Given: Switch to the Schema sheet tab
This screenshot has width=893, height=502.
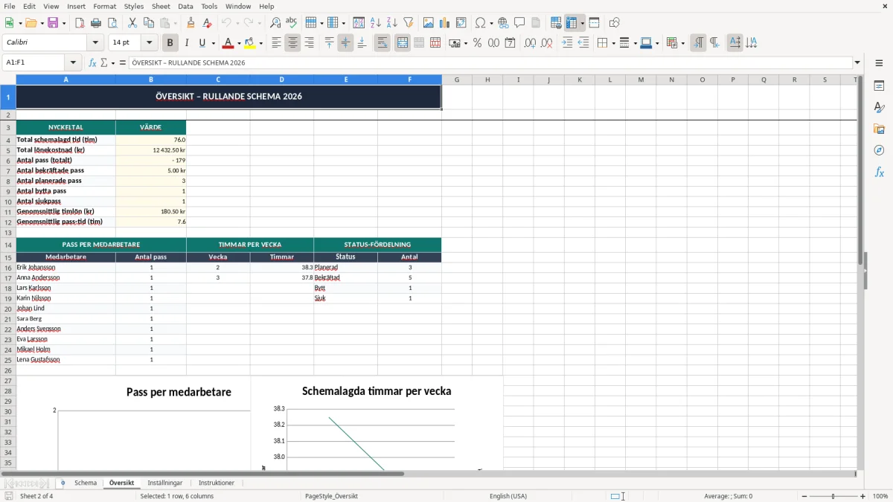Looking at the screenshot, I should point(86,483).
